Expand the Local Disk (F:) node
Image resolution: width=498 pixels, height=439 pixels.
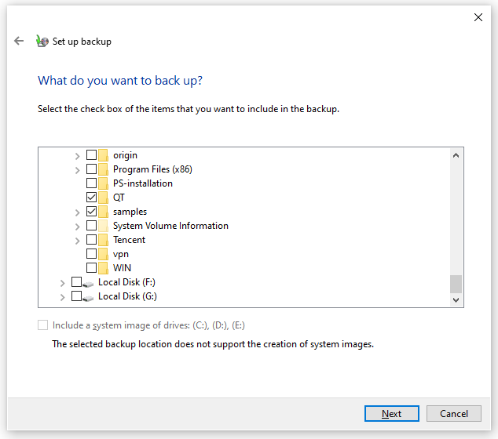[x=62, y=283]
